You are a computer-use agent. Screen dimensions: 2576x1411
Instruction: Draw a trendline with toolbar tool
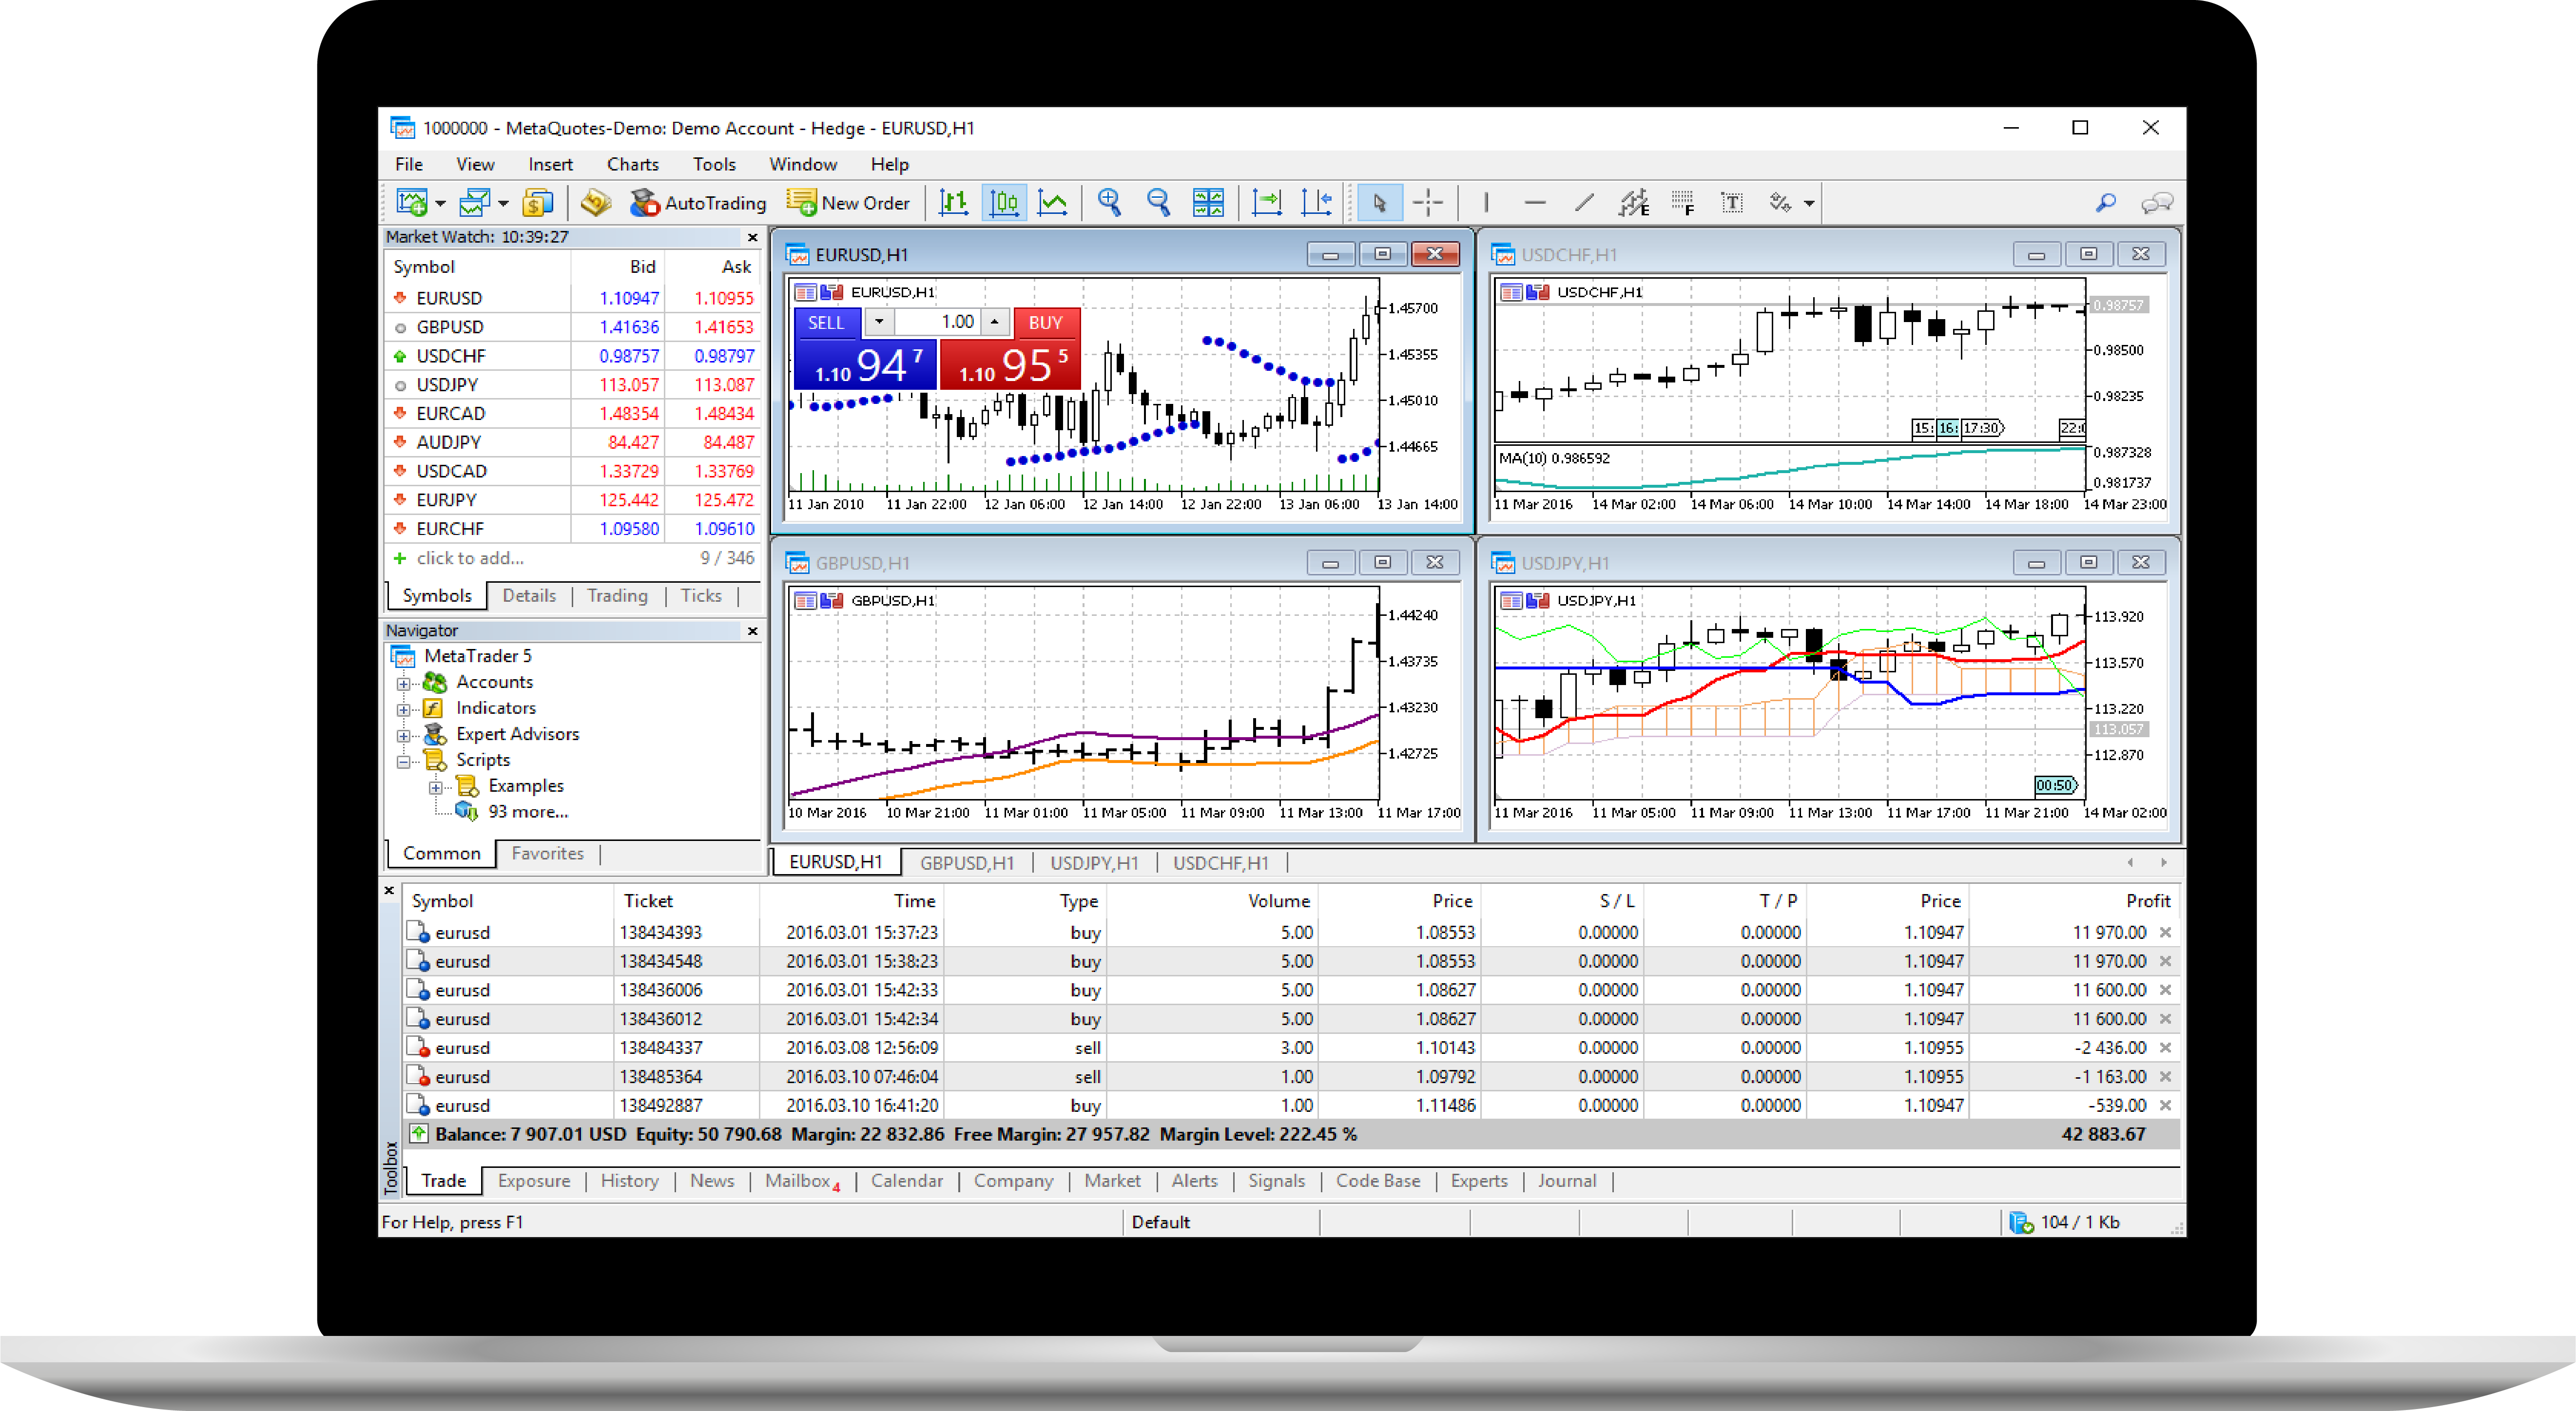point(1584,203)
